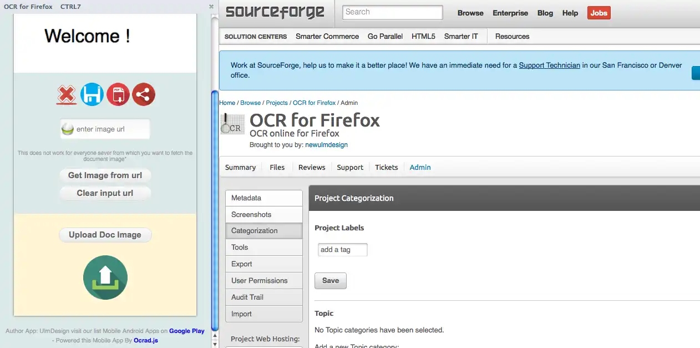
Task: Select Categorization in admin sidebar
Action: 264,231
